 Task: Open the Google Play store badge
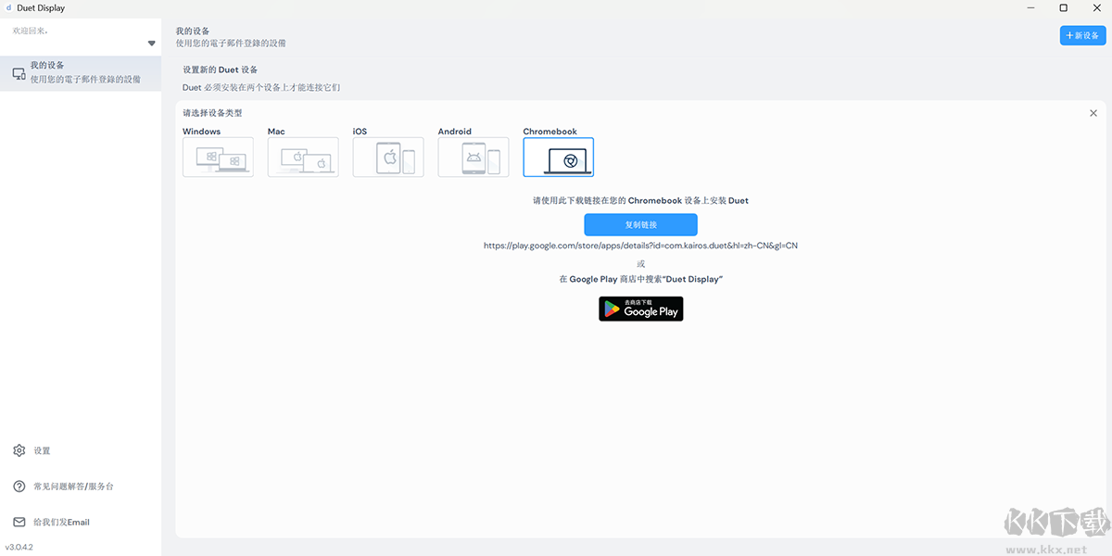pyautogui.click(x=640, y=309)
